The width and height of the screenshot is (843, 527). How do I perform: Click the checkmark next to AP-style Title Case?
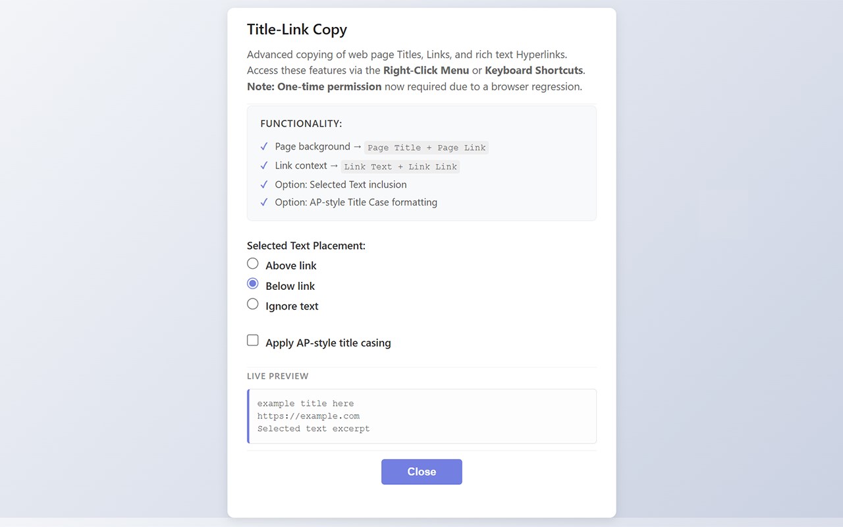(x=264, y=202)
